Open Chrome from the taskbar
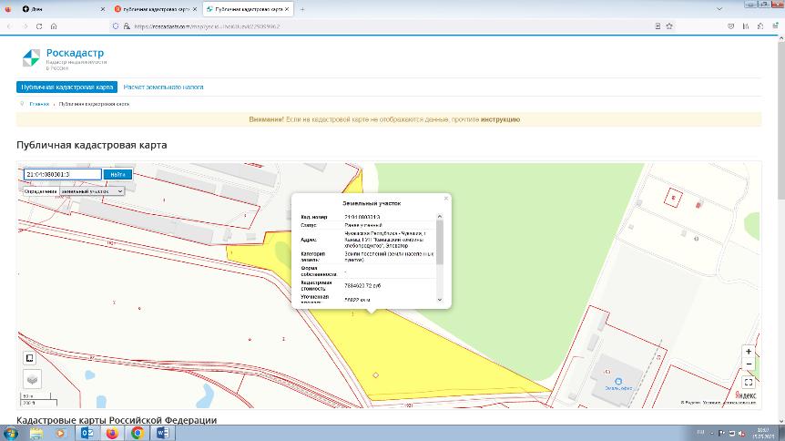This screenshot has height=441, width=785. coord(137,433)
